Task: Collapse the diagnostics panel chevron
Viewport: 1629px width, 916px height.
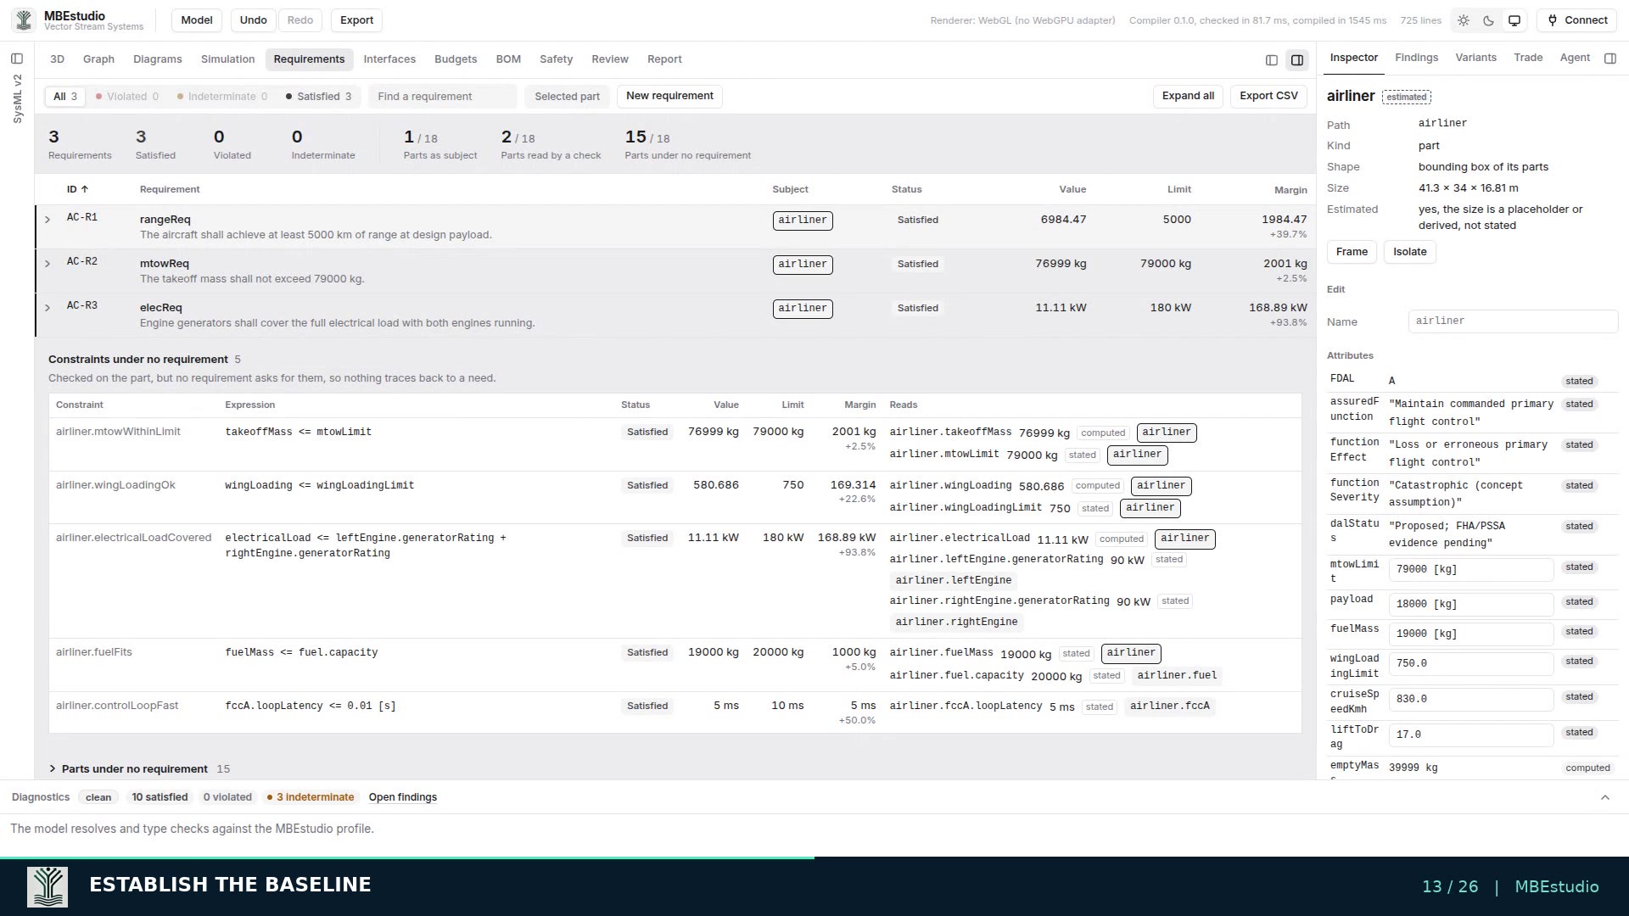Action: [1604, 797]
